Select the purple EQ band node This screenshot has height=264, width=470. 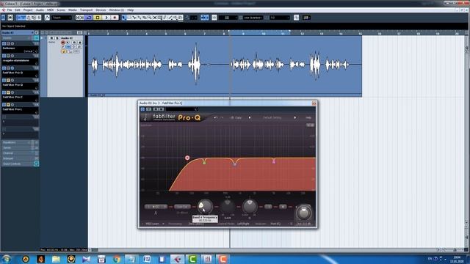click(x=235, y=164)
